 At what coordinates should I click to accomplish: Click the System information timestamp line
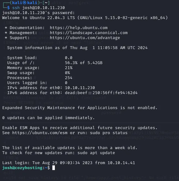pos(77,48)
